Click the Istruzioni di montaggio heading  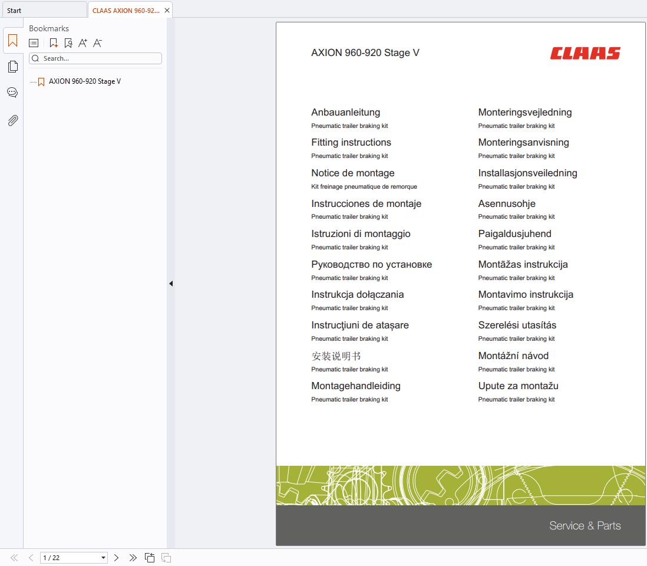click(x=361, y=233)
